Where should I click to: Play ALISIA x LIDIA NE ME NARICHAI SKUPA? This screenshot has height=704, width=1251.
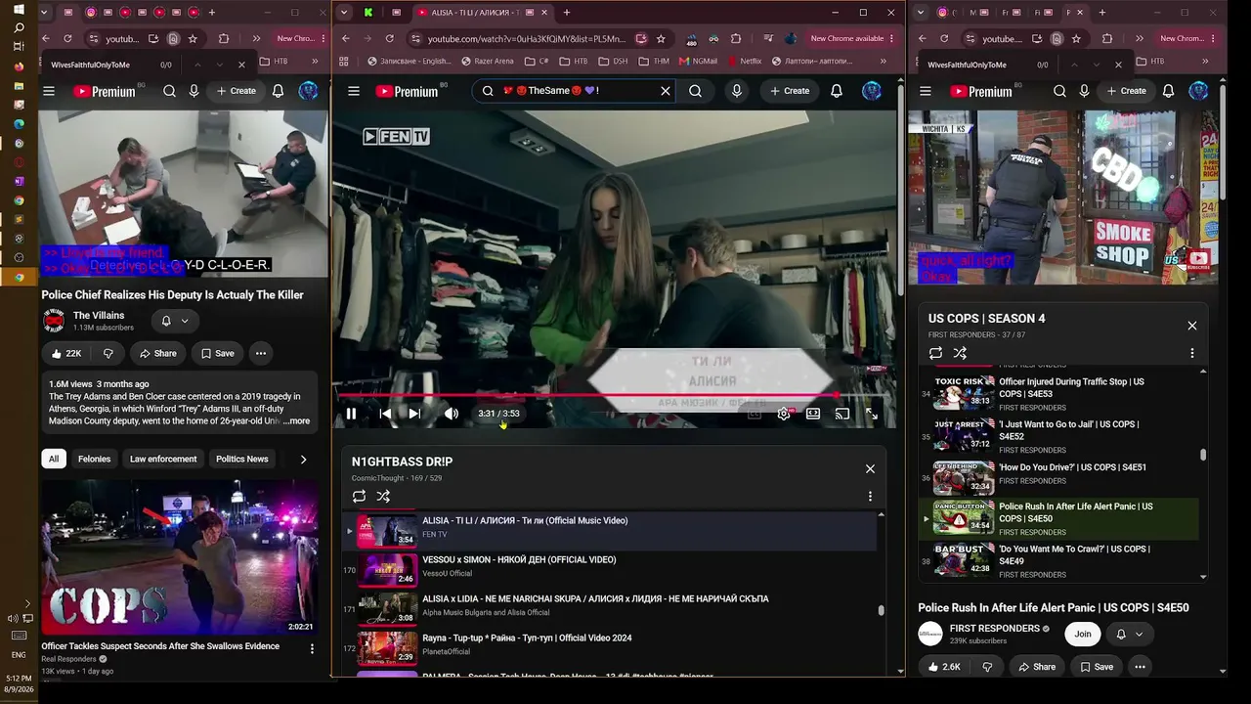(x=610, y=608)
